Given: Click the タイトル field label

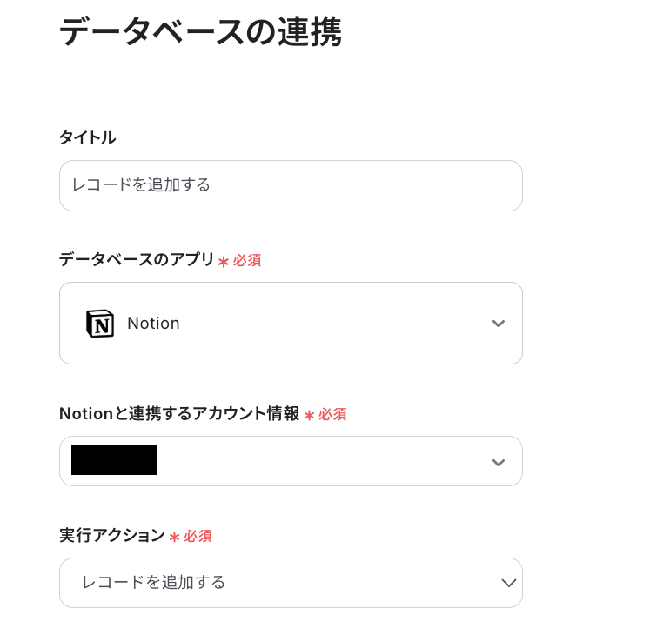Looking at the screenshot, I should pos(87,137).
